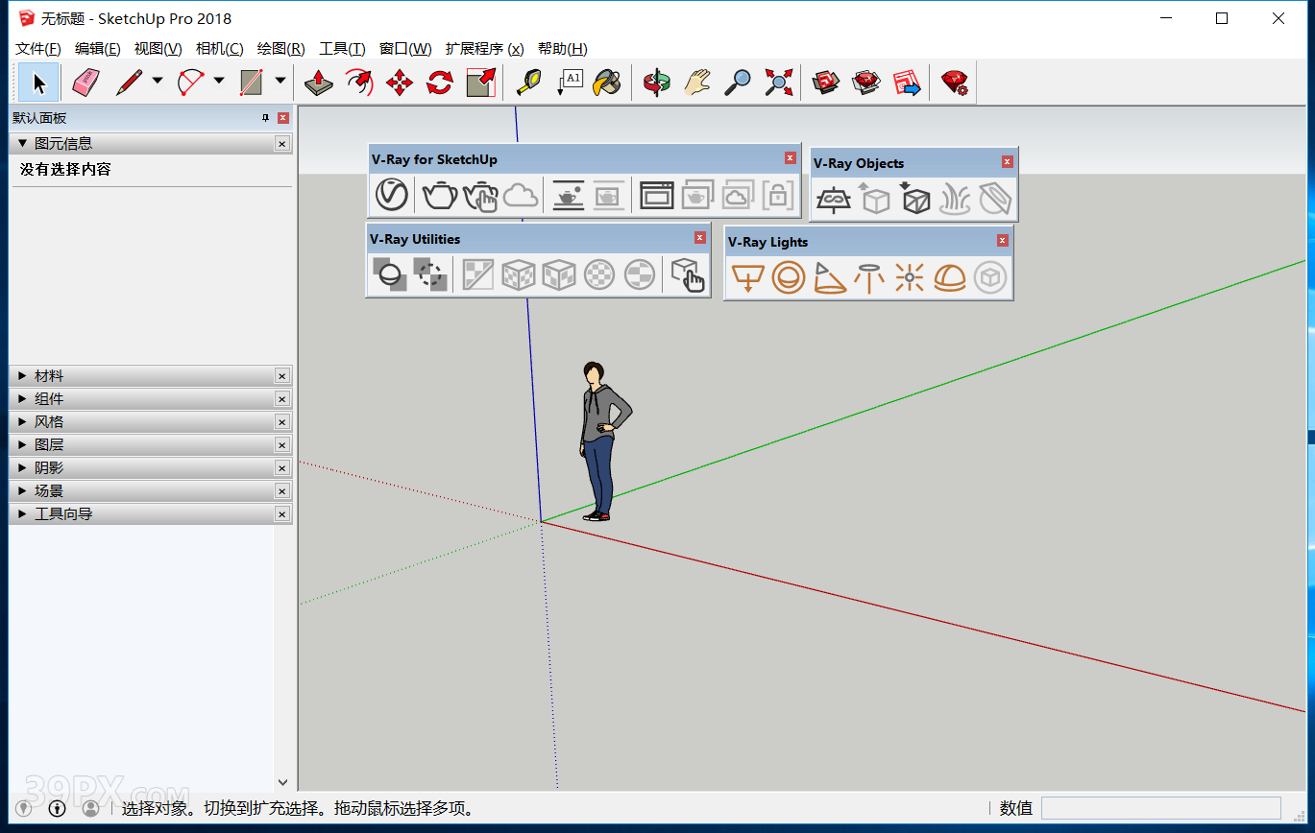This screenshot has width=1315, height=833.
Task: Select the Scale tool
Action: click(480, 83)
